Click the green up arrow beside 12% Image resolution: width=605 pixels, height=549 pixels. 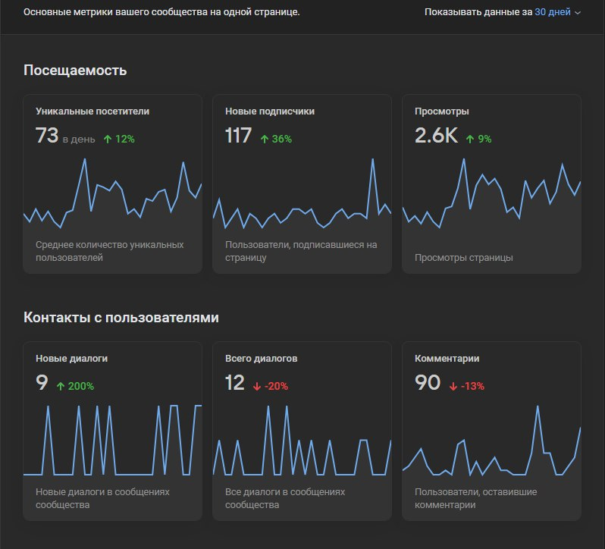108,140
